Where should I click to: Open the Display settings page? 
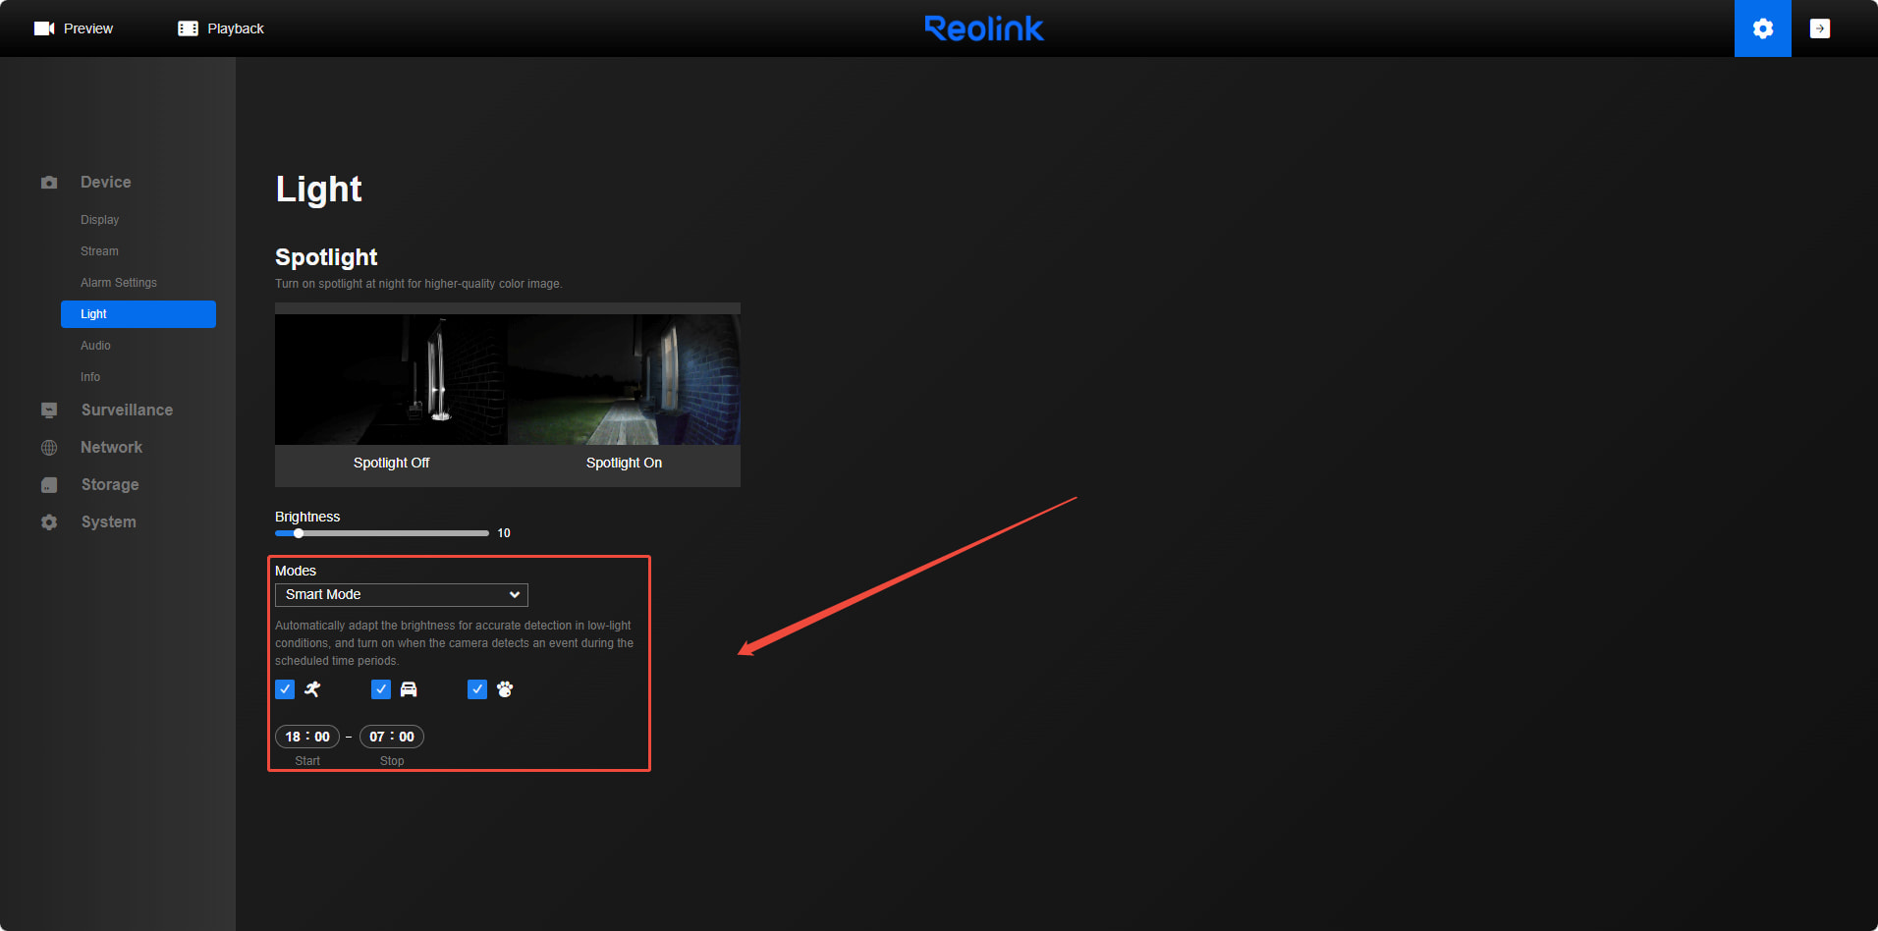(x=99, y=220)
